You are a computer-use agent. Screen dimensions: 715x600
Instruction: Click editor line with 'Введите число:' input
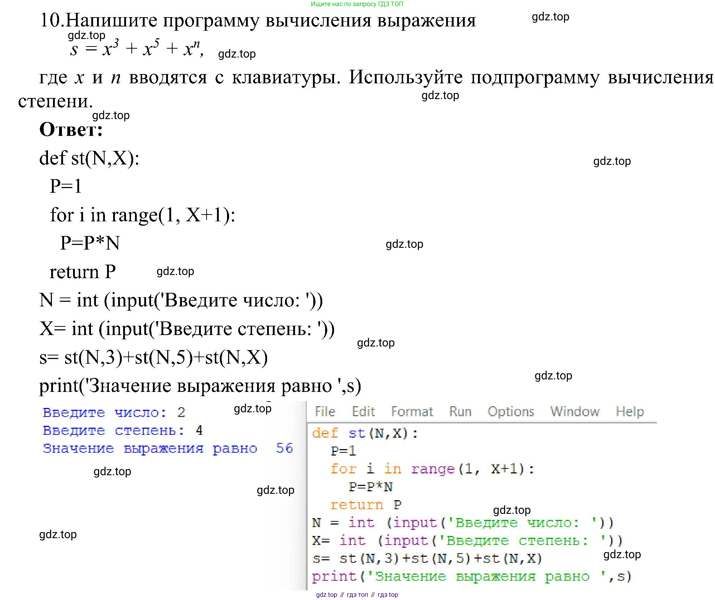tap(463, 523)
